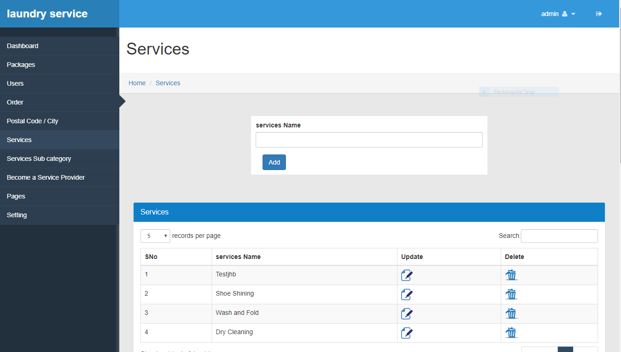Click trash icon for Wash and Fold

point(511,313)
